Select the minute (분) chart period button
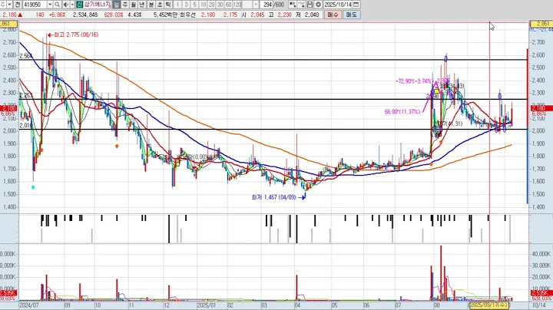Image resolution: width=553 pixels, height=310 pixels. 151,5
